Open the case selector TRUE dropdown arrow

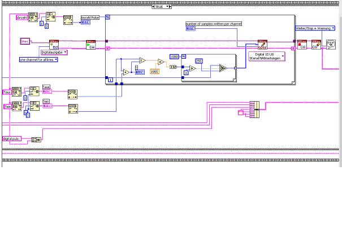(167, 7)
